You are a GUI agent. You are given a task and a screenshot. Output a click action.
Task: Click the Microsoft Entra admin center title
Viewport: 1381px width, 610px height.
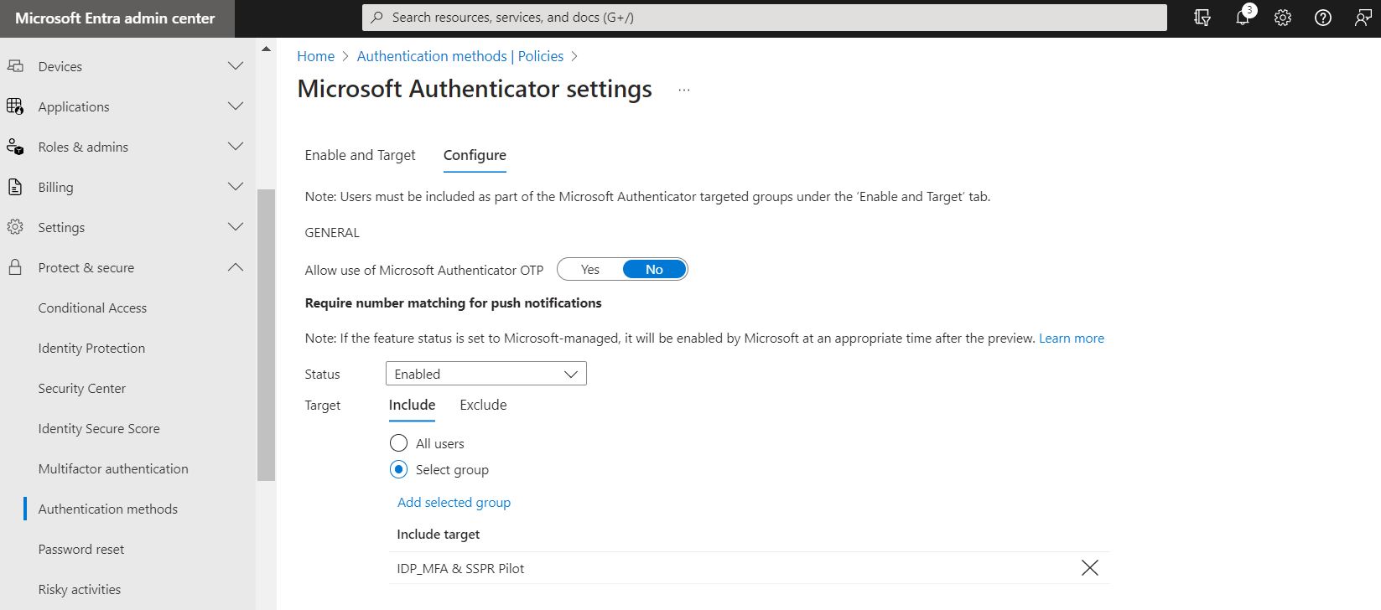coord(115,18)
